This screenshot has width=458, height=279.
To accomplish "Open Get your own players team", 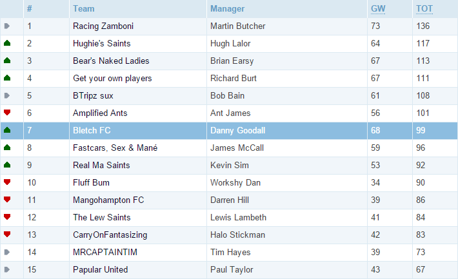I will tap(112, 78).
